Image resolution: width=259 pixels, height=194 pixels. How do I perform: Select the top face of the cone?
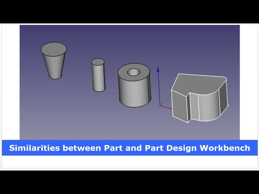(54, 48)
